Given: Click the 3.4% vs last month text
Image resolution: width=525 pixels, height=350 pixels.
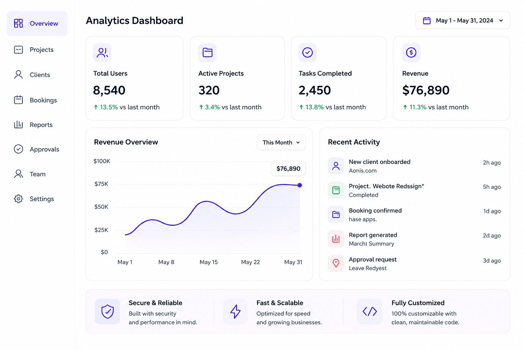Looking at the screenshot, I should pyautogui.click(x=230, y=107).
